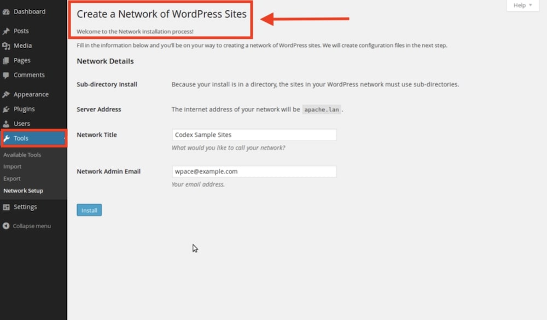The image size is (547, 320).
Task: Click the Network Details heading
Action: click(x=105, y=61)
